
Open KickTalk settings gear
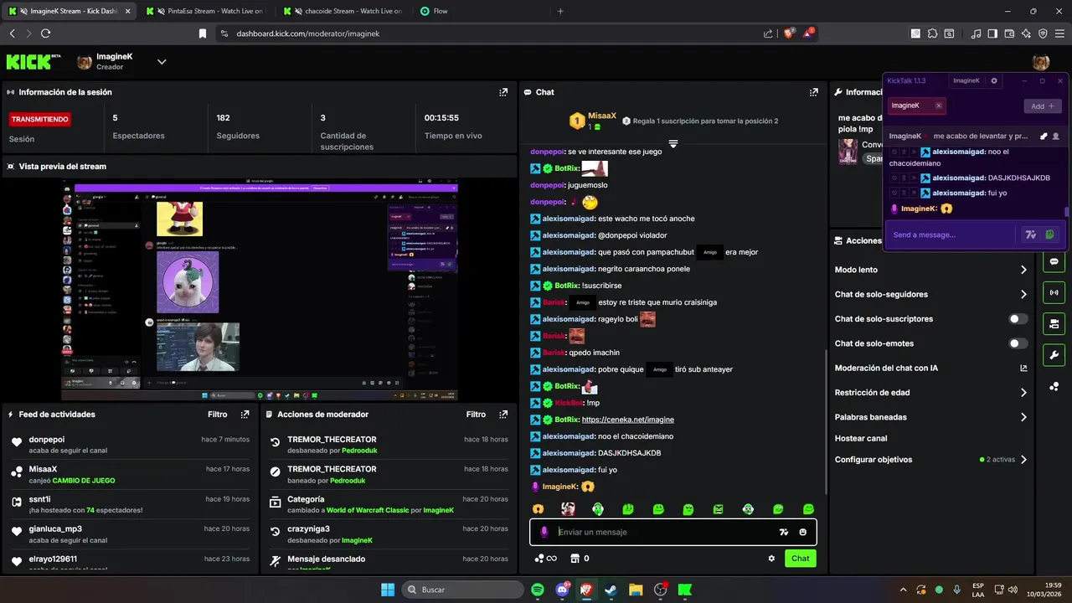(994, 80)
